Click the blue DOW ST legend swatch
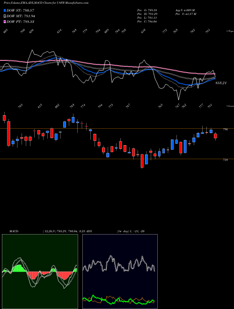This screenshot has width=234, height=309. pos(5,10)
